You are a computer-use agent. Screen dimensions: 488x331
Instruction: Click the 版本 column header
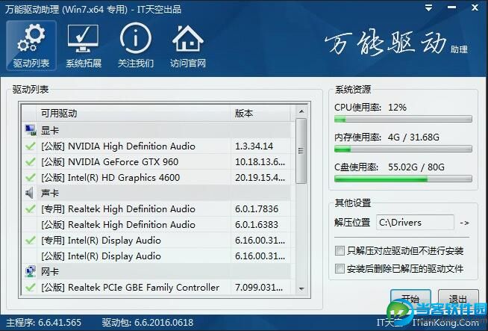[x=260, y=114]
